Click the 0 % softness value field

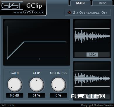[x=58, y=95]
